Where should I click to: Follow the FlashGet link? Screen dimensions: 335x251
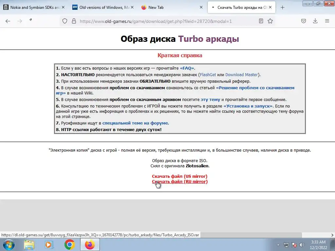208,75
